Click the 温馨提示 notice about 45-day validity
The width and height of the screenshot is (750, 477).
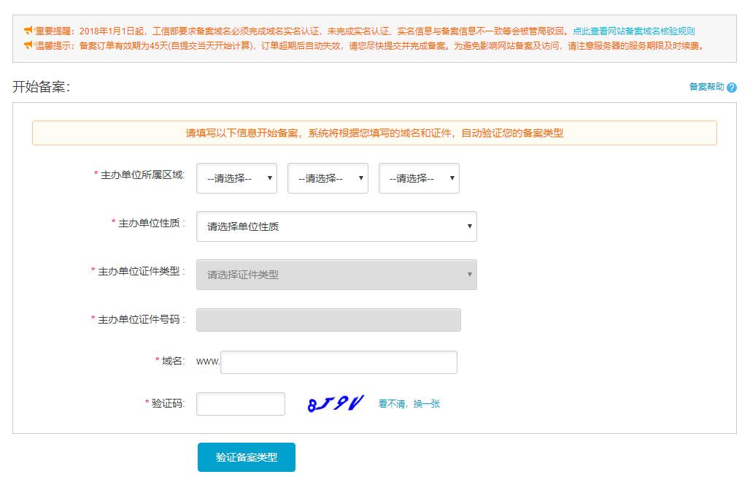point(292,45)
